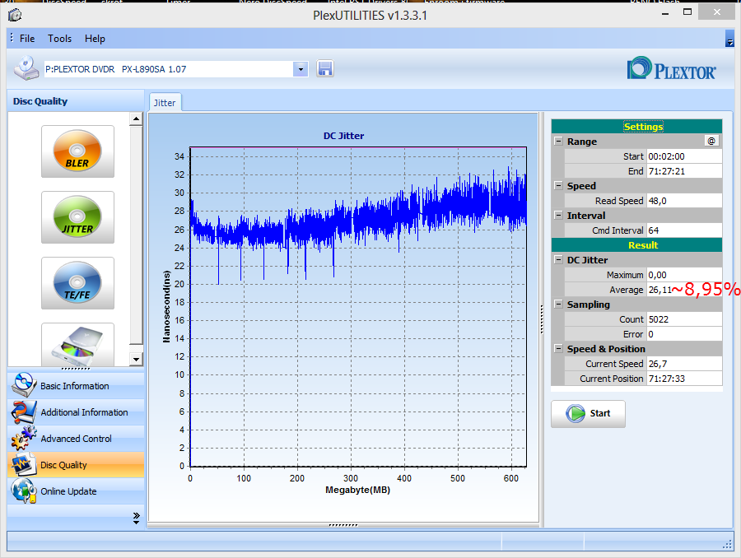Viewport: 741px width, 558px height.
Task: Select the JITTER disc test
Action: coord(77,217)
